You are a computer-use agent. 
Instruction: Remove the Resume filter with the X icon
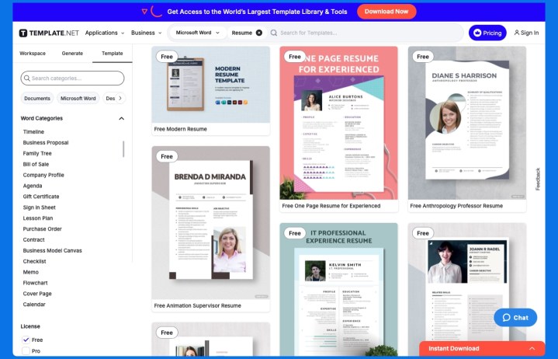259,33
